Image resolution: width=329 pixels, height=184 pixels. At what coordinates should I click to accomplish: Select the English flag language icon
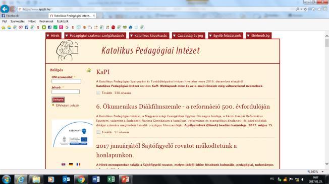(64, 164)
